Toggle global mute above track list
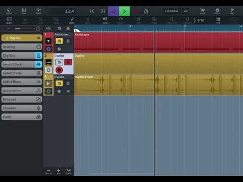This screenshot has height=182, width=243. click(59, 28)
